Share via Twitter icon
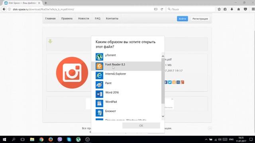The height and width of the screenshot is (143, 255). coord(170,82)
